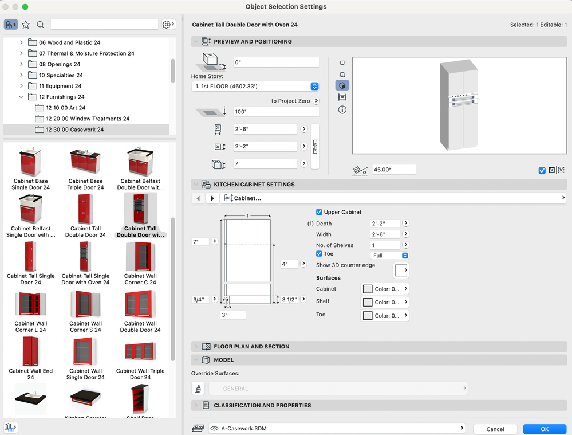Toggle the Upper Cabinet checkbox
The width and height of the screenshot is (572, 435).
pos(319,212)
